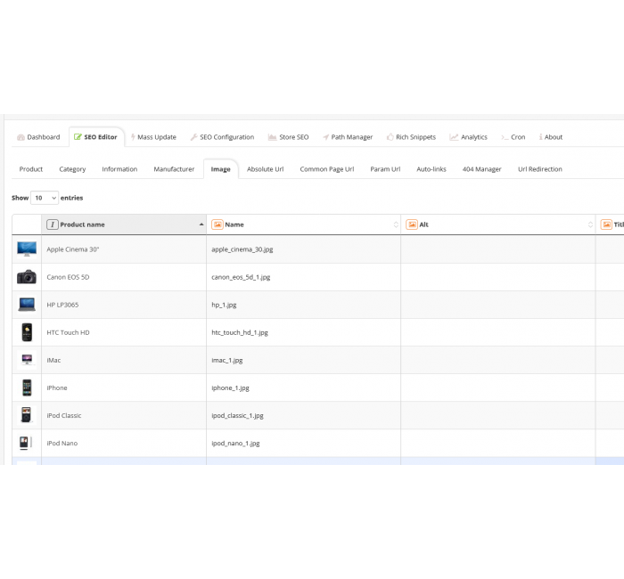Click the Path Manager arrow icon

click(x=325, y=137)
